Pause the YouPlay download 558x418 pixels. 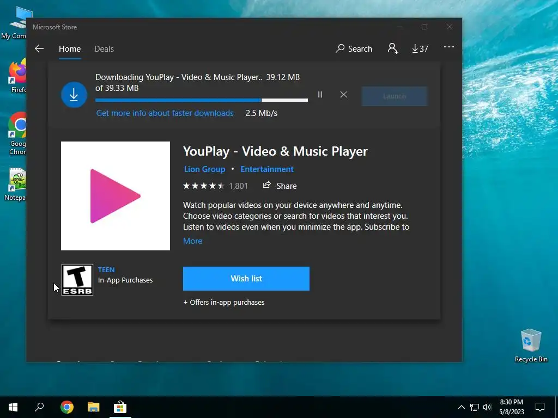point(320,95)
